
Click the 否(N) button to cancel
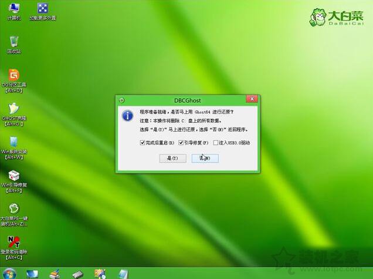[x=205, y=159]
